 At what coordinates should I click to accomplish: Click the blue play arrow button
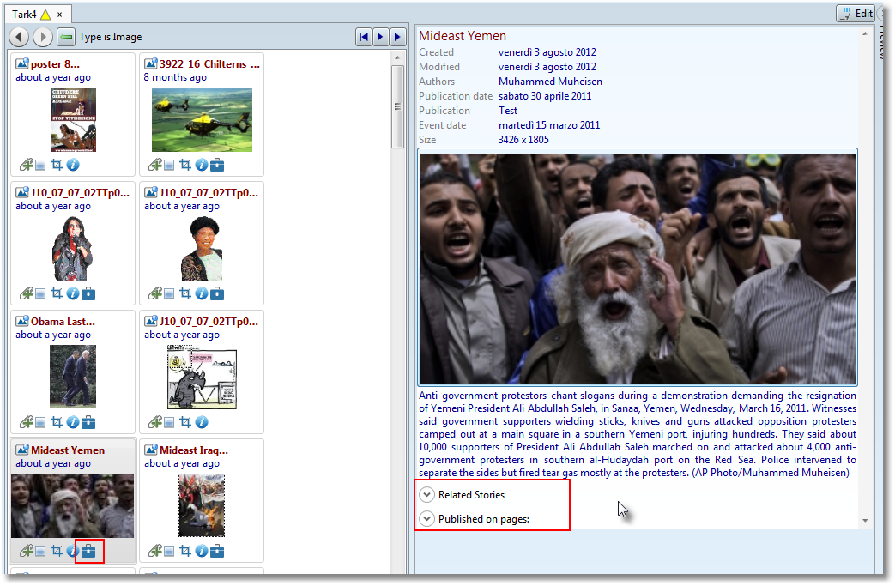click(x=398, y=37)
